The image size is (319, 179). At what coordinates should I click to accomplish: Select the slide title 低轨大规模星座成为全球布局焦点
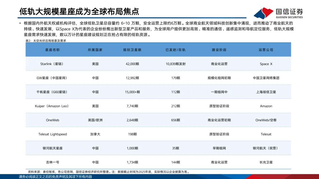[79, 11]
